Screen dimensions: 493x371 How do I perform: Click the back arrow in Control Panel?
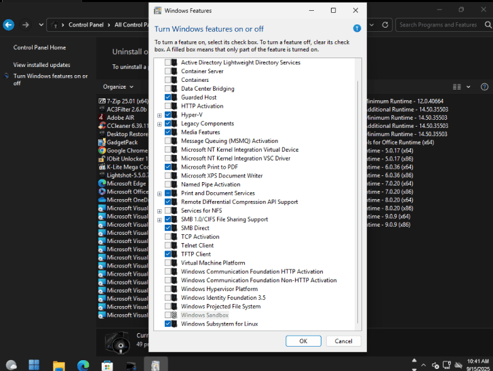9,25
